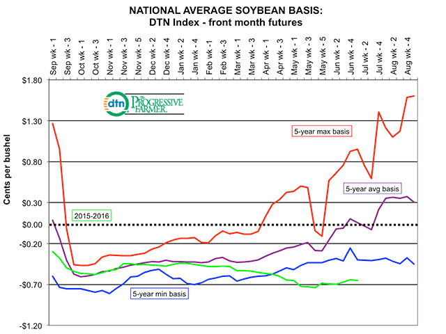Image resolution: width=446 pixels, height=334 pixels.
Task: Click subtitle 'DTN Index - front month futures'
Action: pos(226,22)
